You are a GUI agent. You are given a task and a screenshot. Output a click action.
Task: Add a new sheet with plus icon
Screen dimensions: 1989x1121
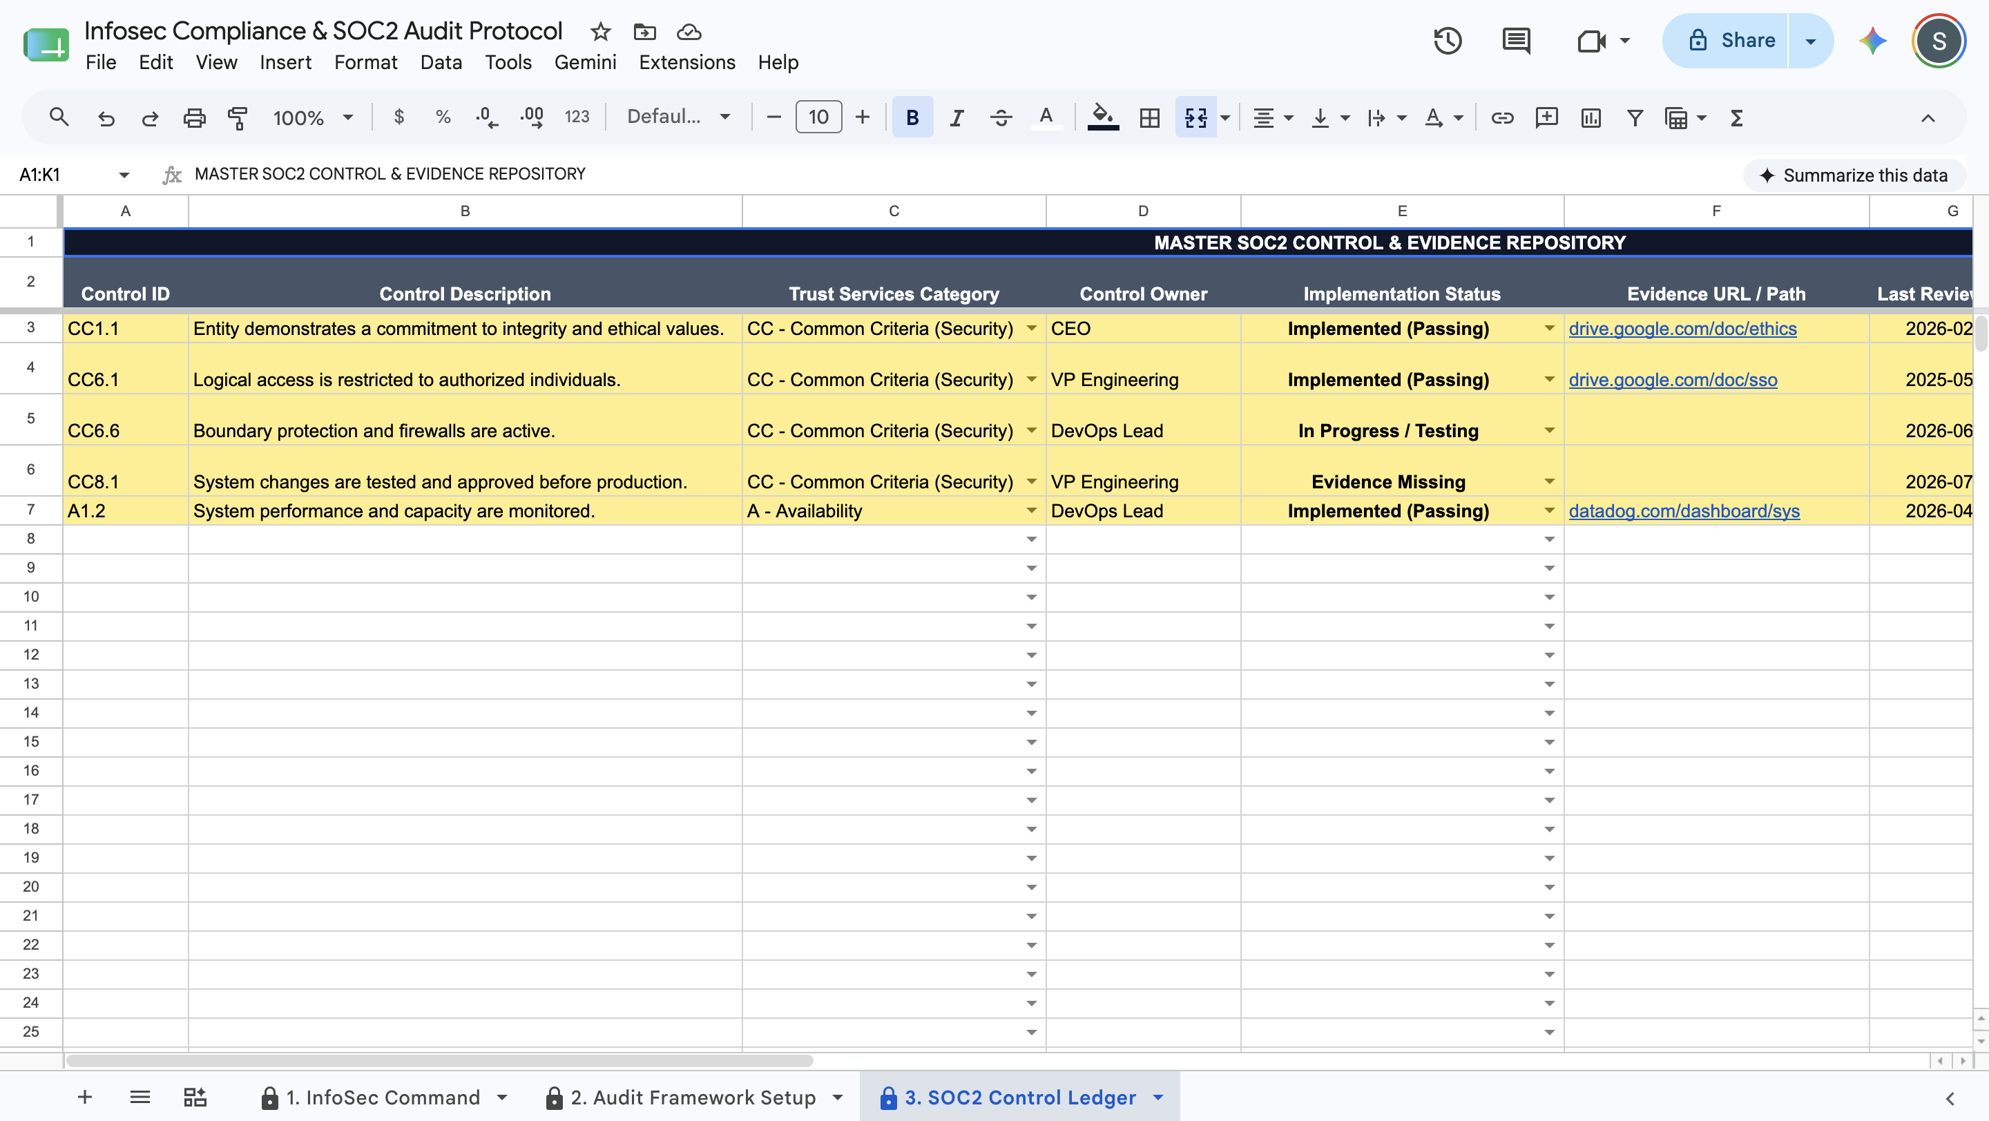pos(85,1097)
